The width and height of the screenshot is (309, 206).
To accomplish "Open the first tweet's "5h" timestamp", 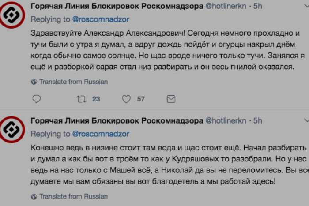I will click(257, 6).
